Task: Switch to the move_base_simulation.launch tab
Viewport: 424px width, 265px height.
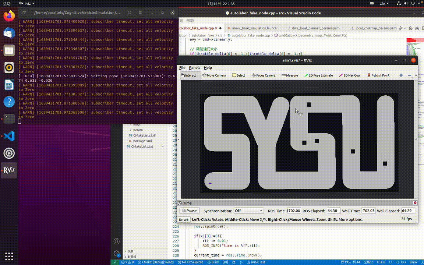Action: point(254,28)
